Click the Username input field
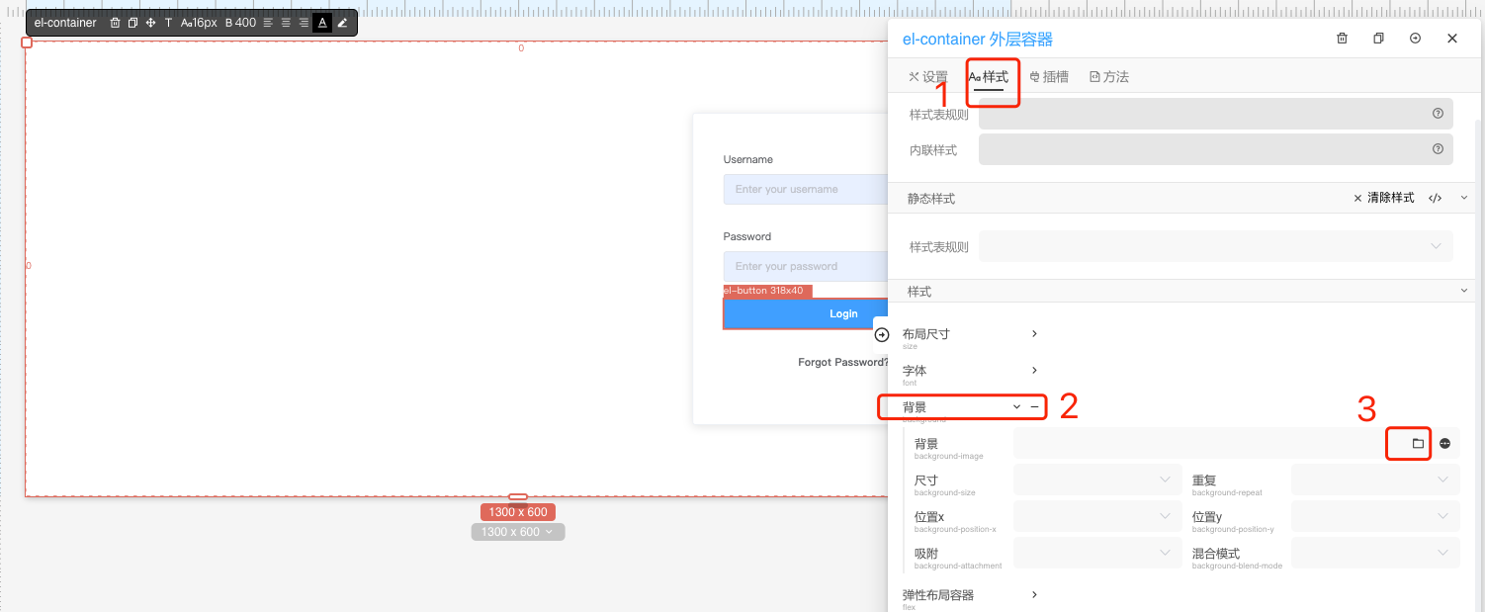1485x612 pixels. click(806, 189)
